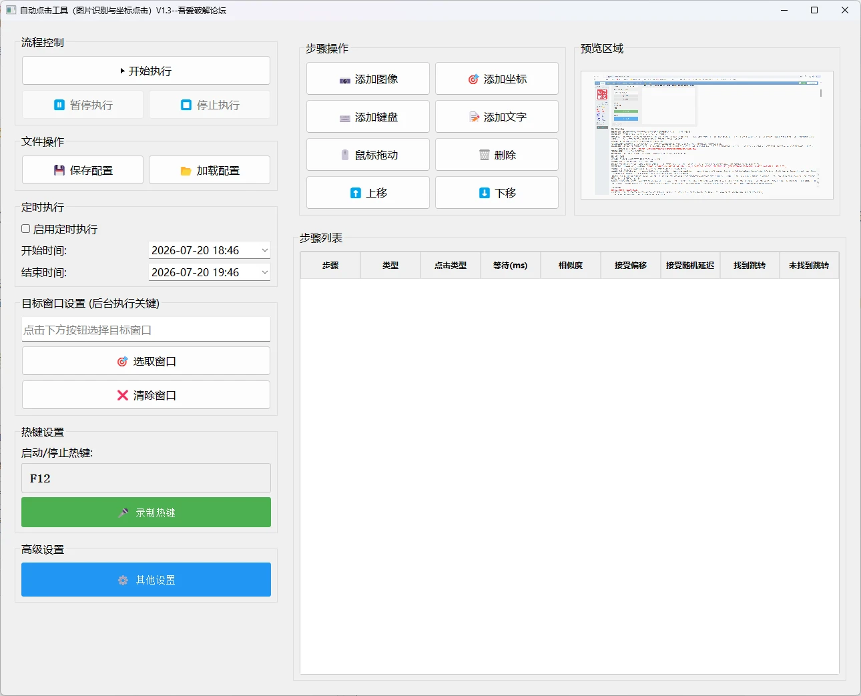Click the 上移 up arrow icon
This screenshot has width=861, height=696.
[x=356, y=193]
